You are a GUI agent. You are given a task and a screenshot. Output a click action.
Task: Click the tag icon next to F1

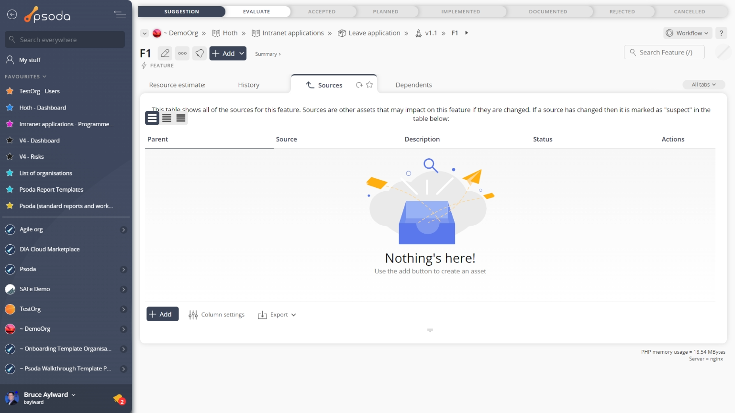tap(200, 54)
